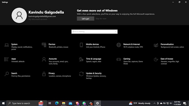Click the Let's go! button
Image resolution: width=189 pixels, height=106 pixels.
[85, 19]
